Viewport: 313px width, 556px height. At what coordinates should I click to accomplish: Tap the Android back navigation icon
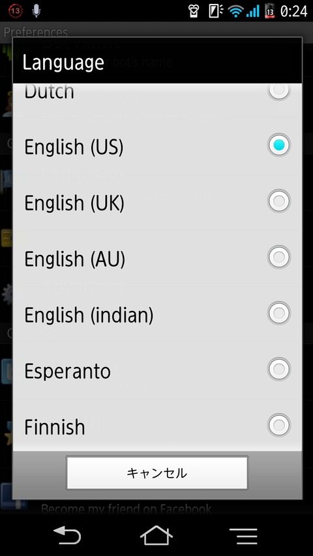67,535
